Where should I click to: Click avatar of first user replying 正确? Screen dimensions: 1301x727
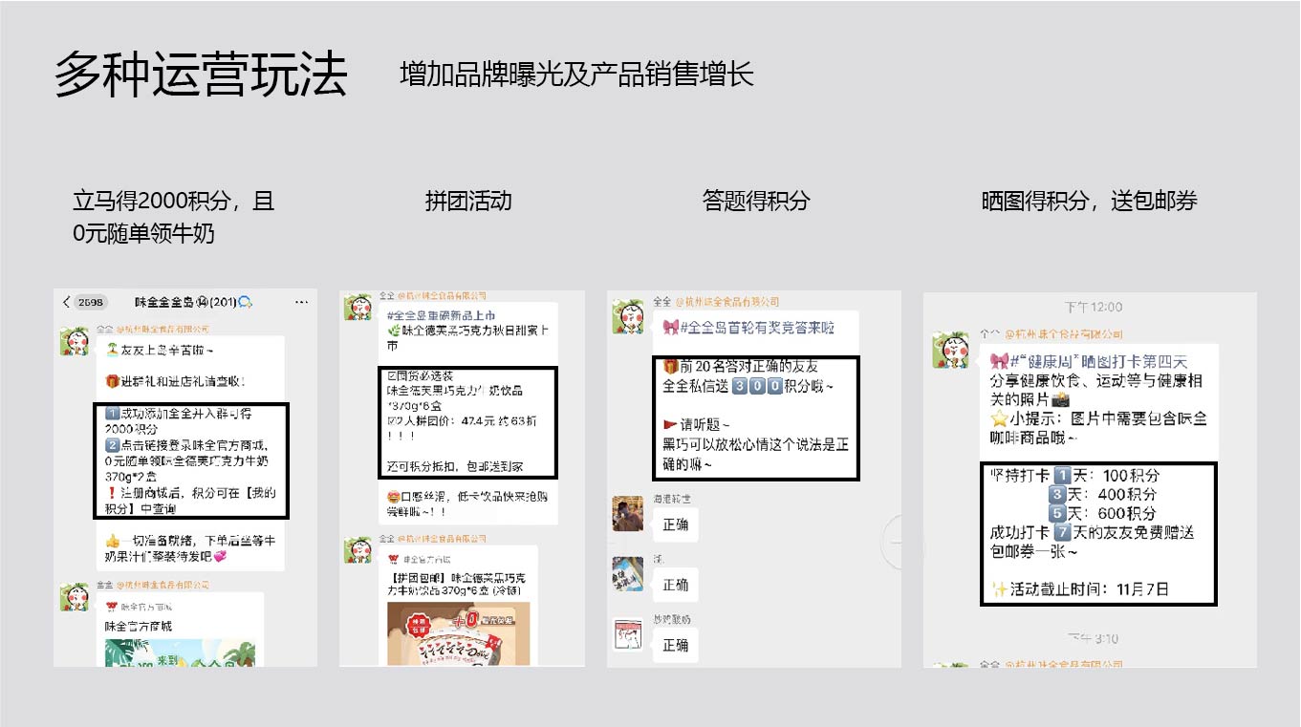click(628, 514)
